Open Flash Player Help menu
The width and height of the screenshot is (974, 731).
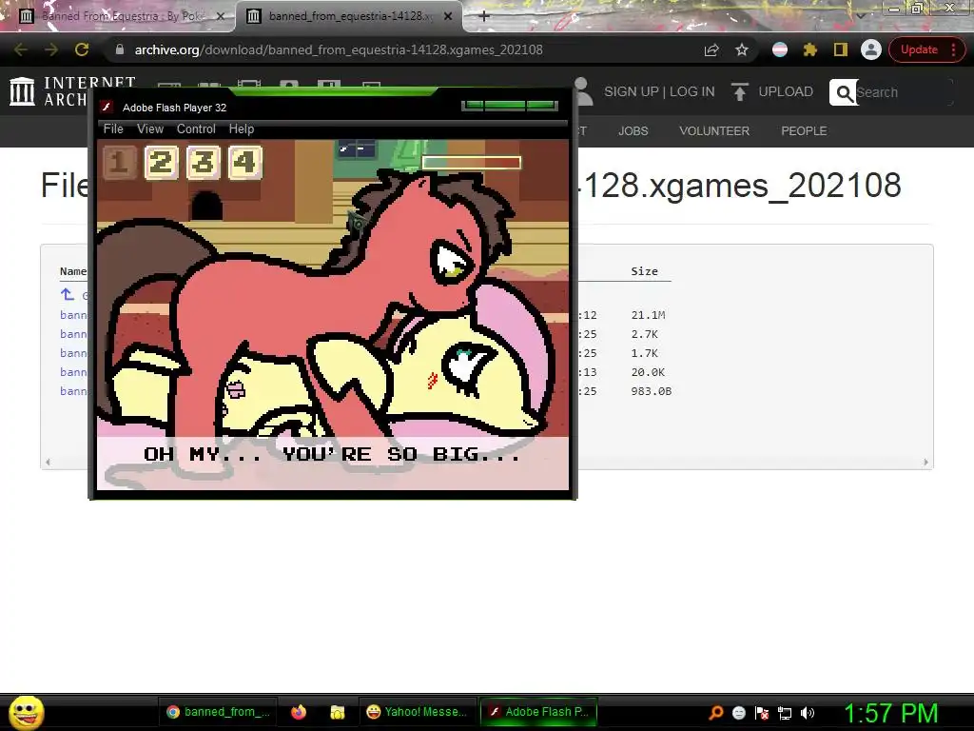pyautogui.click(x=242, y=128)
